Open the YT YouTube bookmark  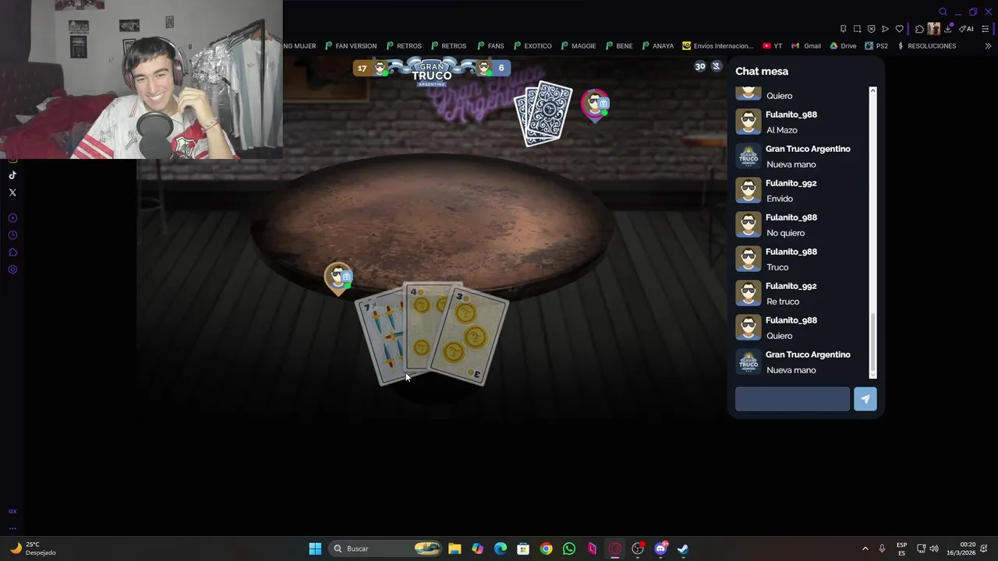(x=773, y=46)
